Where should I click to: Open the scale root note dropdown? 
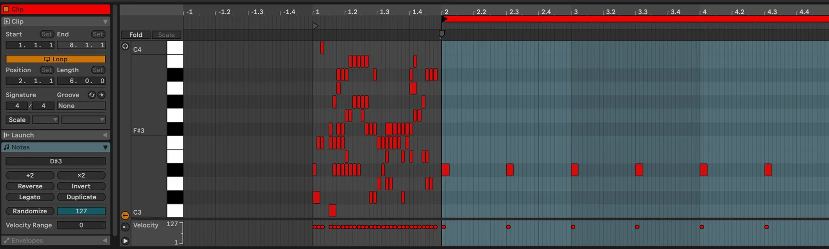click(45, 120)
